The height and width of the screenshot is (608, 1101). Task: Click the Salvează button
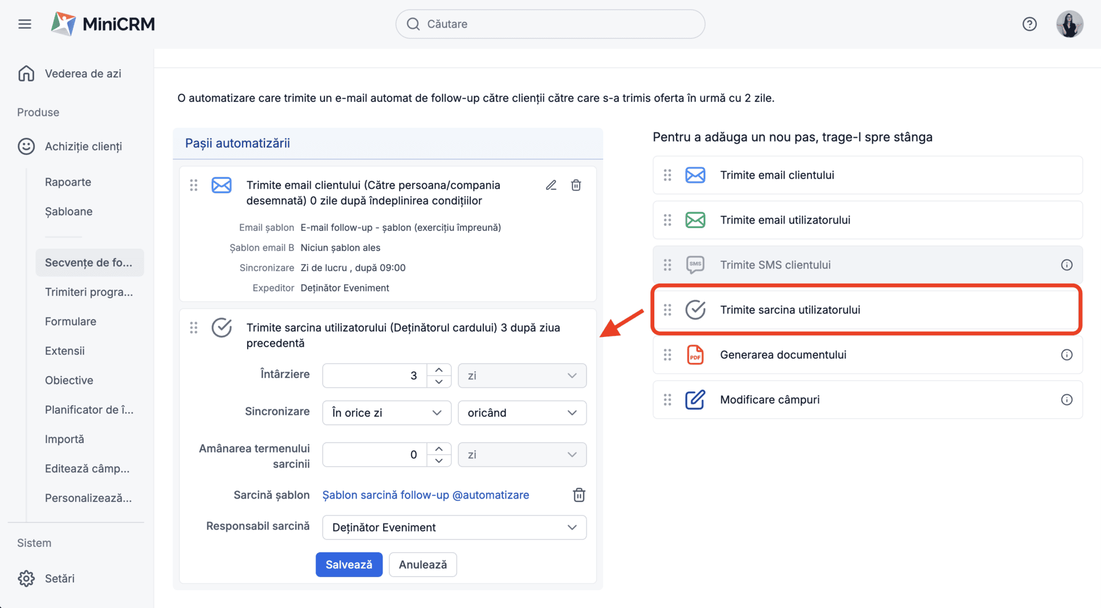click(x=349, y=564)
